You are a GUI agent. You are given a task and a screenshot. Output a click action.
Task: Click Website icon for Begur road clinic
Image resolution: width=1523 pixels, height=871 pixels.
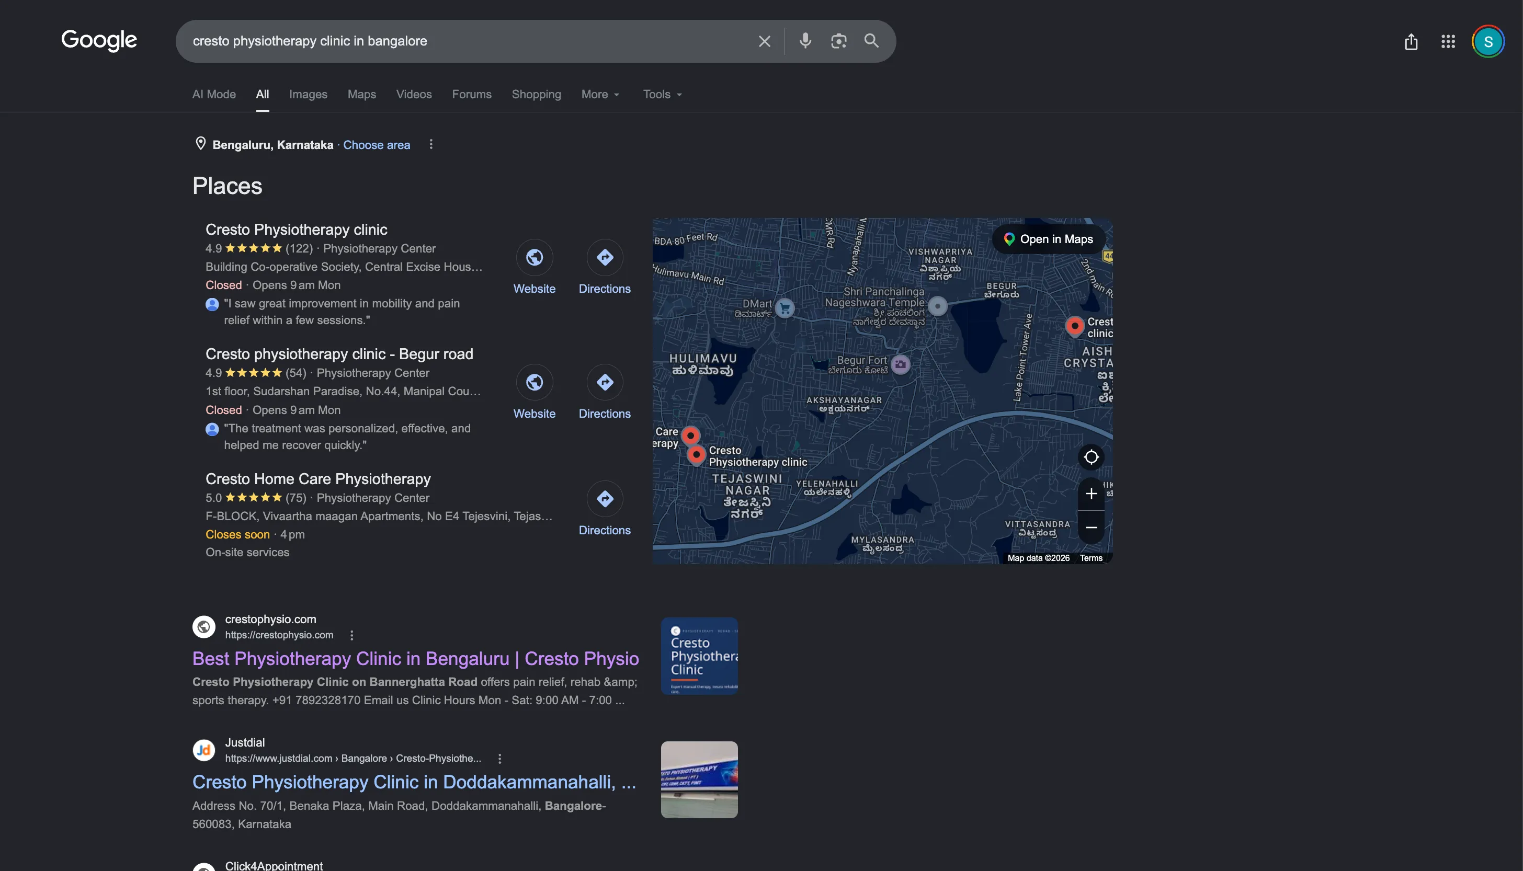[535, 382]
